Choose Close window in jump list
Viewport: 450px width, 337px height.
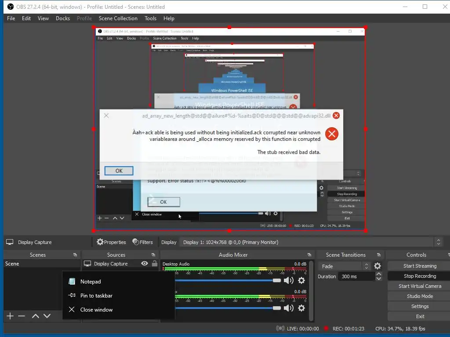[x=119, y=309]
